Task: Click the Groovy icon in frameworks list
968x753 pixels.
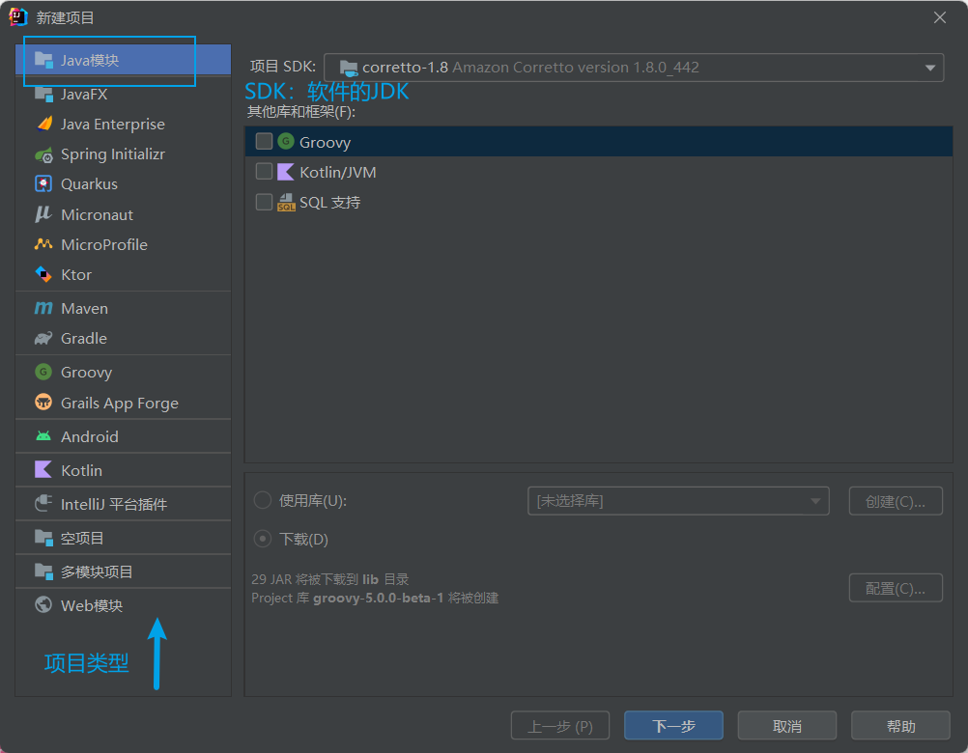Action: point(286,141)
